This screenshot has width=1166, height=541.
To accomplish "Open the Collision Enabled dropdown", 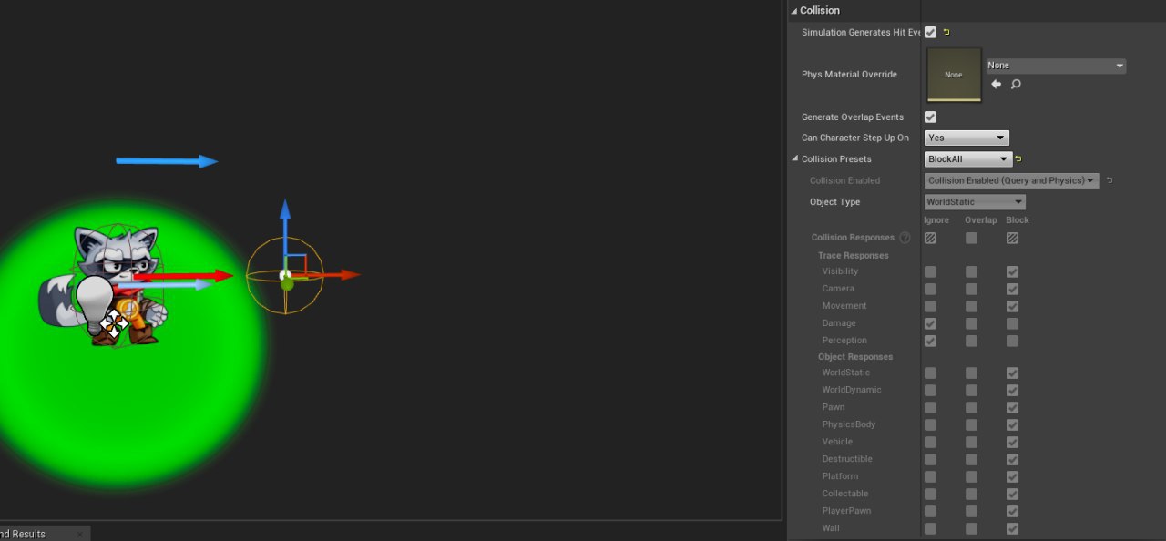I will (1012, 180).
